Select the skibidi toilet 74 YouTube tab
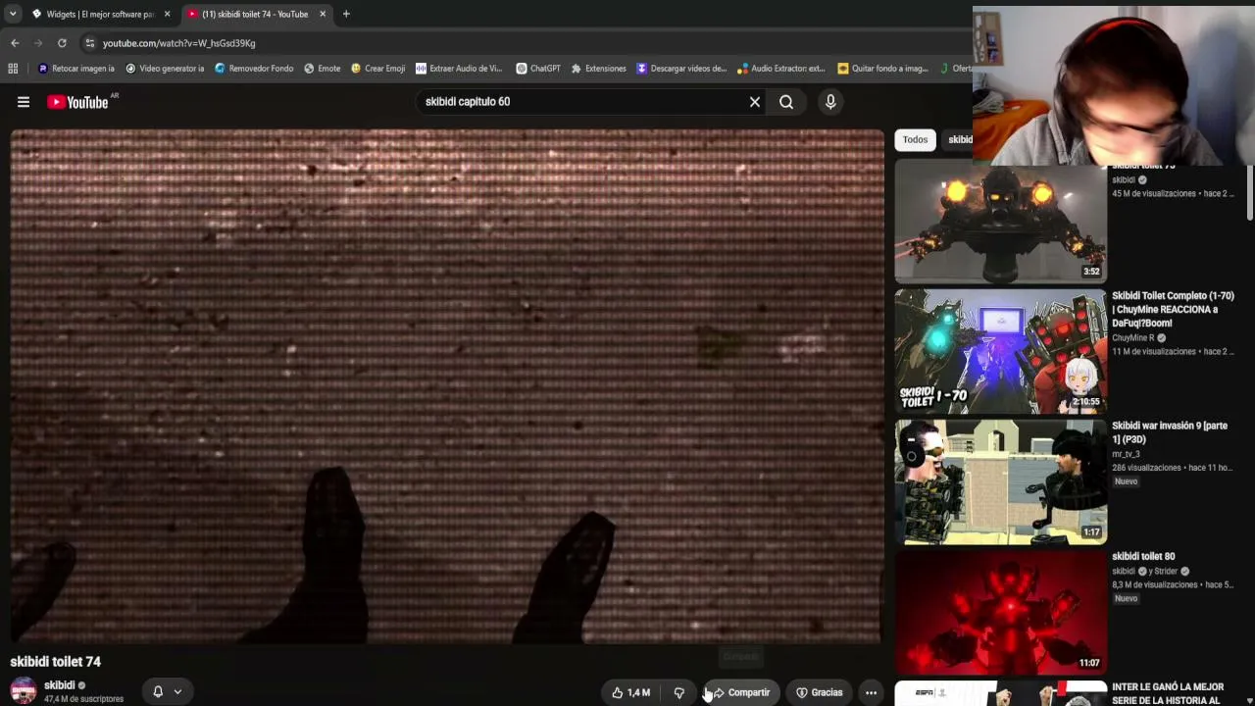The height and width of the screenshot is (706, 1255). pyautogui.click(x=254, y=14)
